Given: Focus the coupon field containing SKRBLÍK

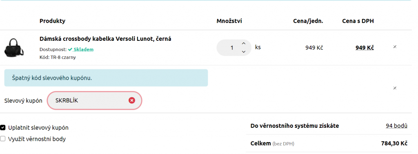Looking at the screenshot, I should [94, 100].
